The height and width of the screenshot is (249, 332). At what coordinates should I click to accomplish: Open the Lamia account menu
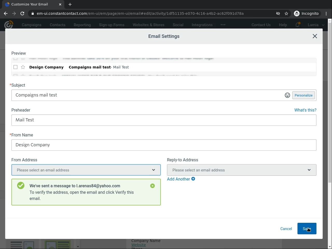(316, 25)
